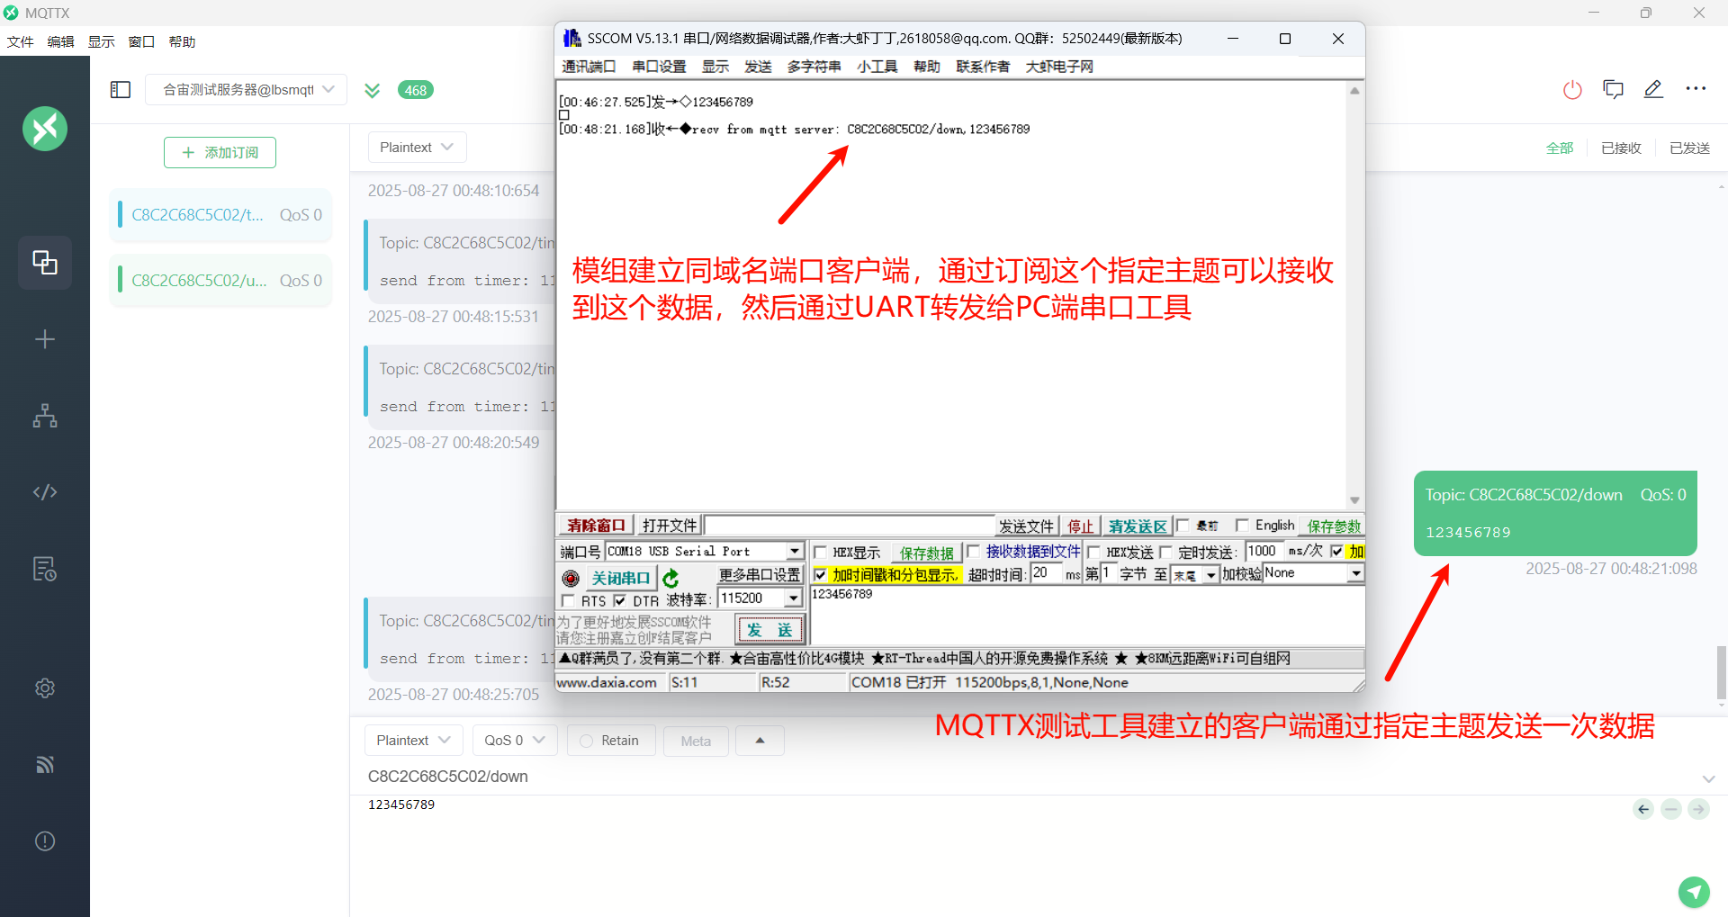The image size is (1728, 917).
Task: Open the connection name dropdown in MQTTX
Action: [x=247, y=90]
